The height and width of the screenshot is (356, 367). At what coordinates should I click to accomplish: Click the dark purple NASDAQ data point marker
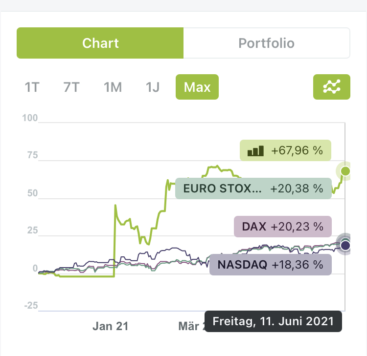click(x=345, y=245)
